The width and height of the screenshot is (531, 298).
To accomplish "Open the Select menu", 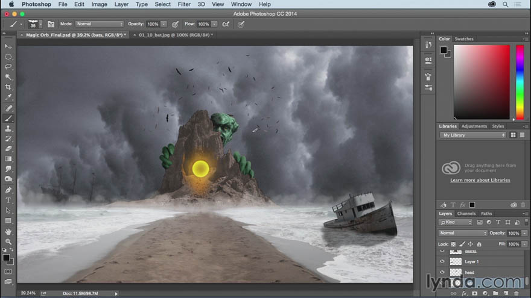I will point(162,4).
